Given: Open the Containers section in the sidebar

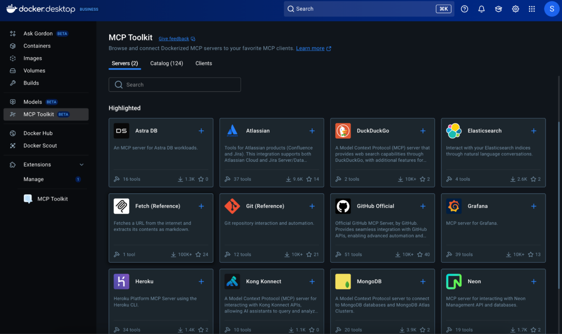Looking at the screenshot, I should 37,46.
